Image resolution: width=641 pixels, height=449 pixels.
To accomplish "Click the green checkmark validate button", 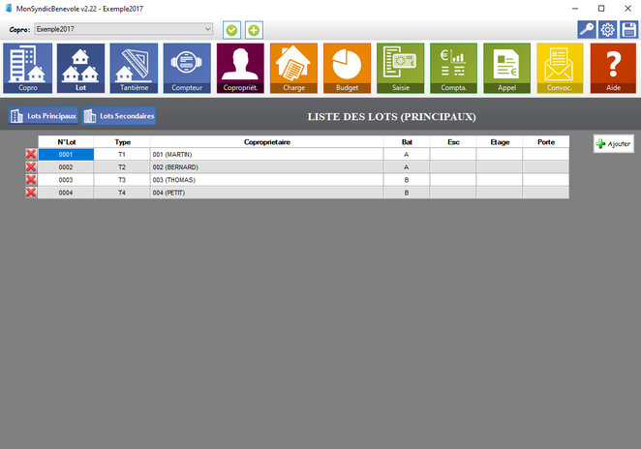I will 232,30.
